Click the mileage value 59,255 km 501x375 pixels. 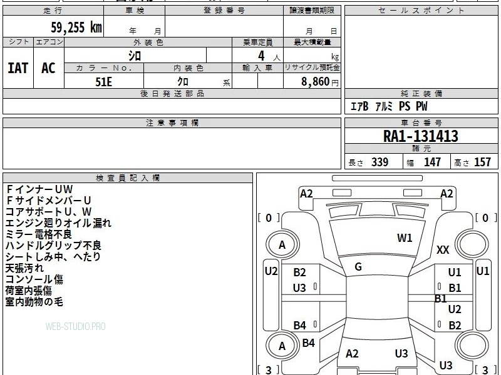[76, 27]
